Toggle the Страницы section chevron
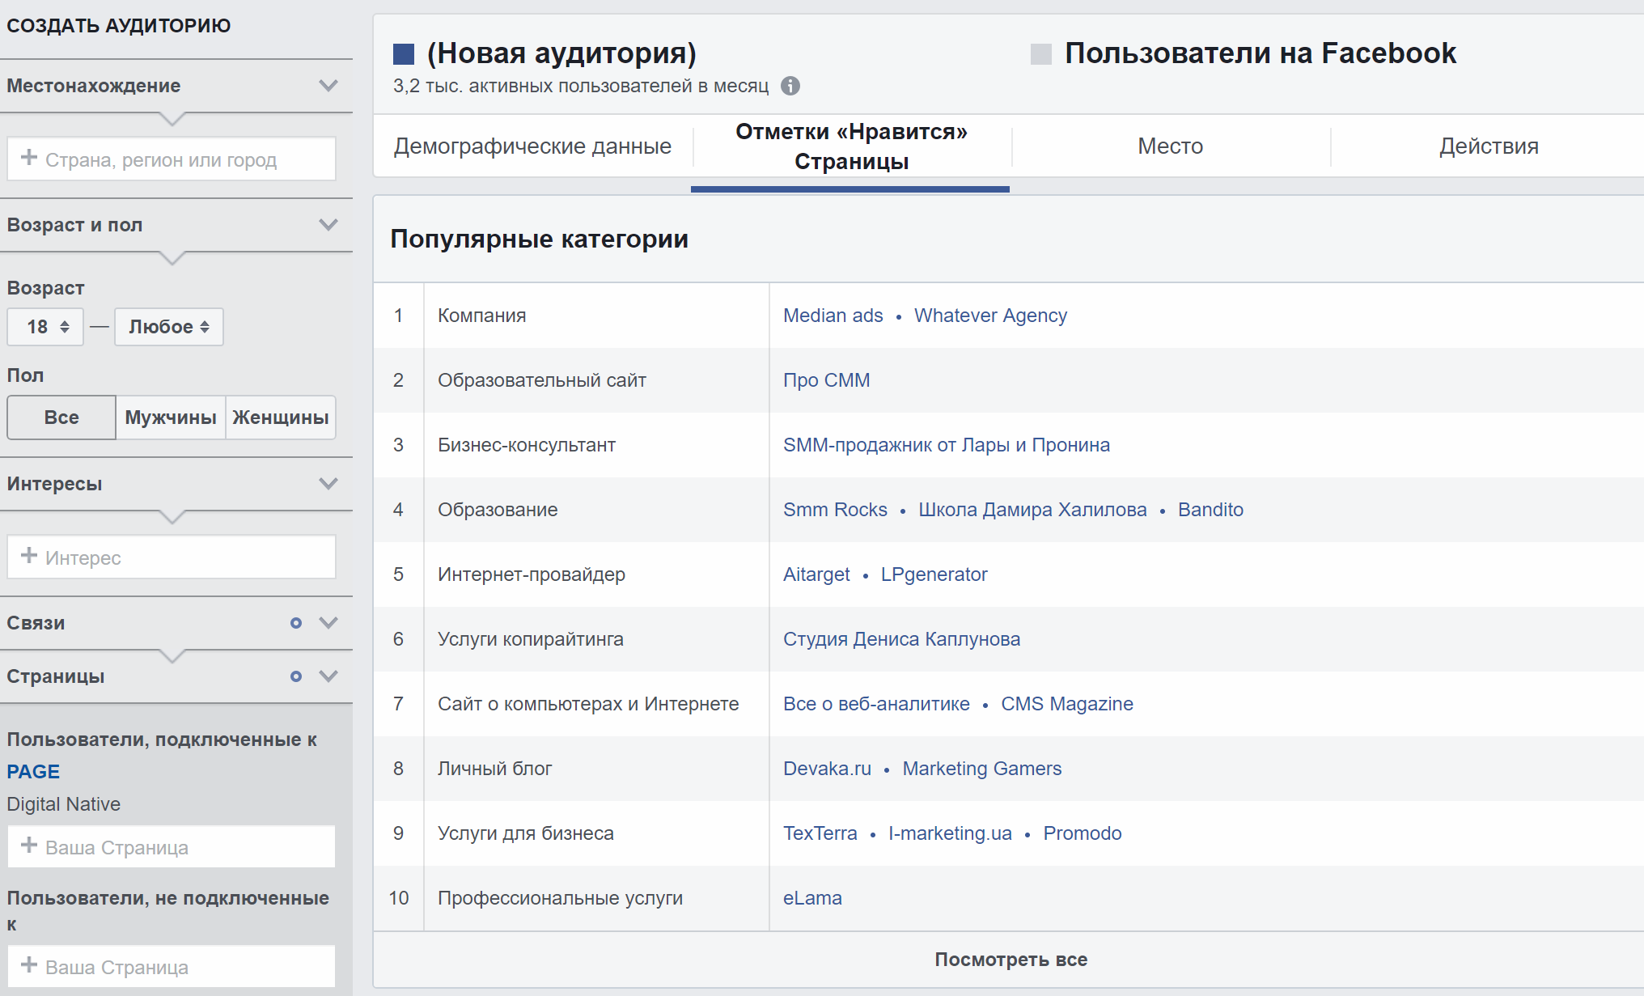The image size is (1644, 996). pyautogui.click(x=328, y=676)
